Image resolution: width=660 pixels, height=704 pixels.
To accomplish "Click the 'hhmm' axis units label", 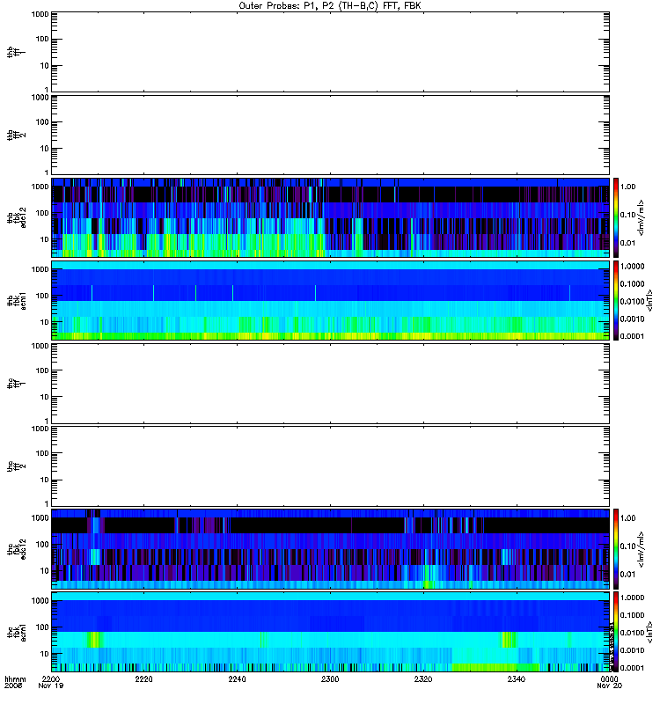I will click(15, 678).
